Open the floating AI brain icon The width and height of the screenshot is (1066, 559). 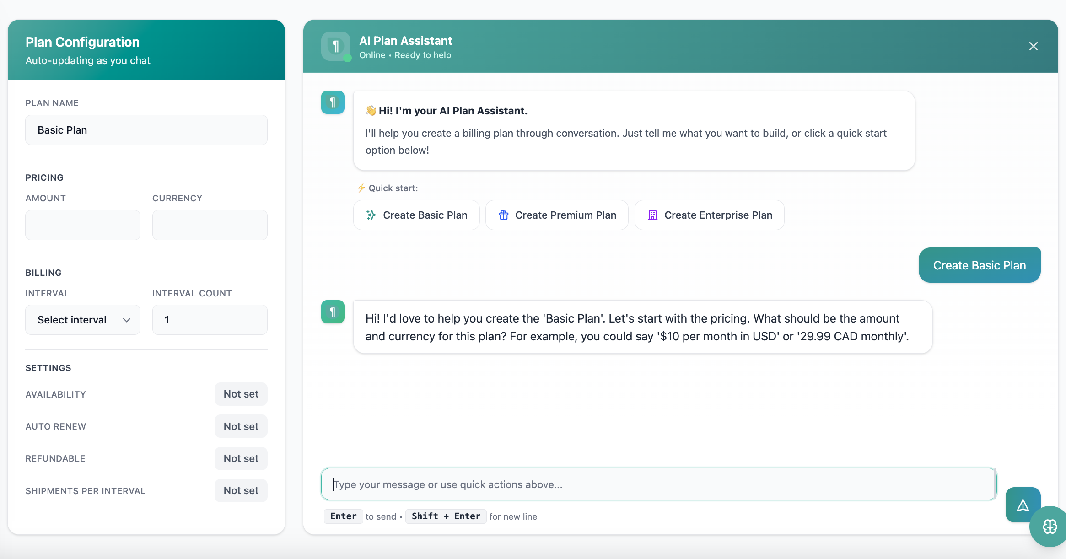coord(1050,527)
